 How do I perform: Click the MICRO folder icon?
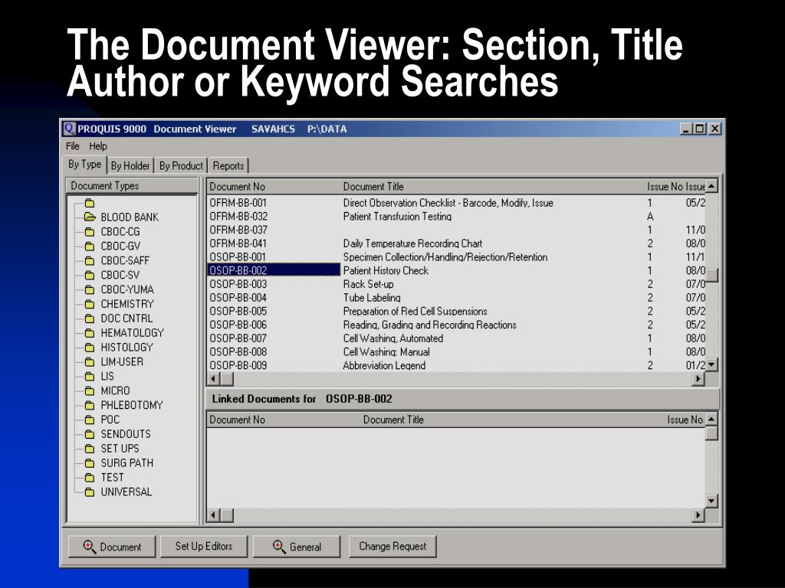coord(90,390)
